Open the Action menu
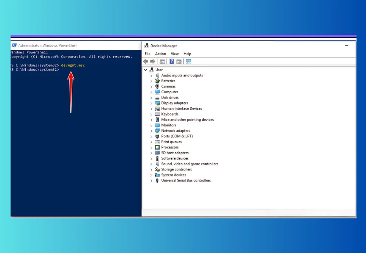This screenshot has height=253, width=366. click(161, 54)
